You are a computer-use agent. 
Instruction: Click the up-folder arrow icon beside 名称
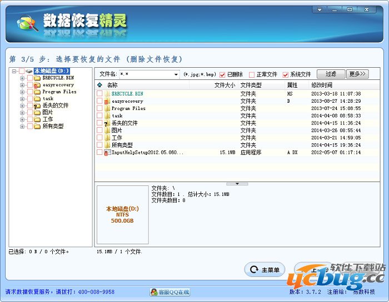[99, 85]
